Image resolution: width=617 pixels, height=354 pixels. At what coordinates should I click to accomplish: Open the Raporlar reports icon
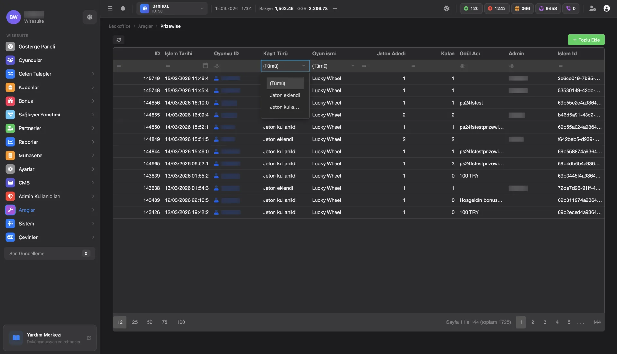click(x=10, y=142)
